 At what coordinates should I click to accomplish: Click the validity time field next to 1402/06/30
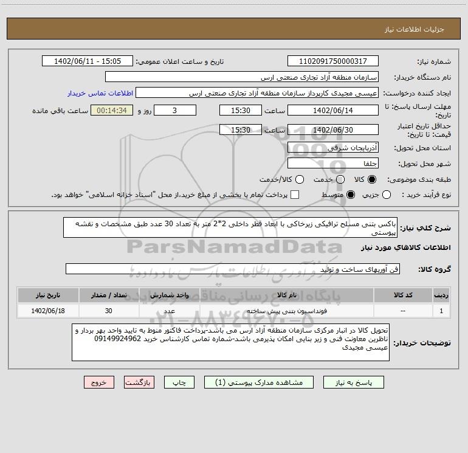click(241, 130)
